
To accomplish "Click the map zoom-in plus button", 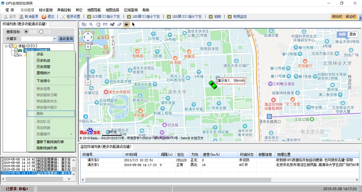I will point(88,47).
